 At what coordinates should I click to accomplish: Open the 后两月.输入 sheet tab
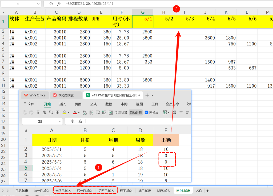click(x=106, y=191)
